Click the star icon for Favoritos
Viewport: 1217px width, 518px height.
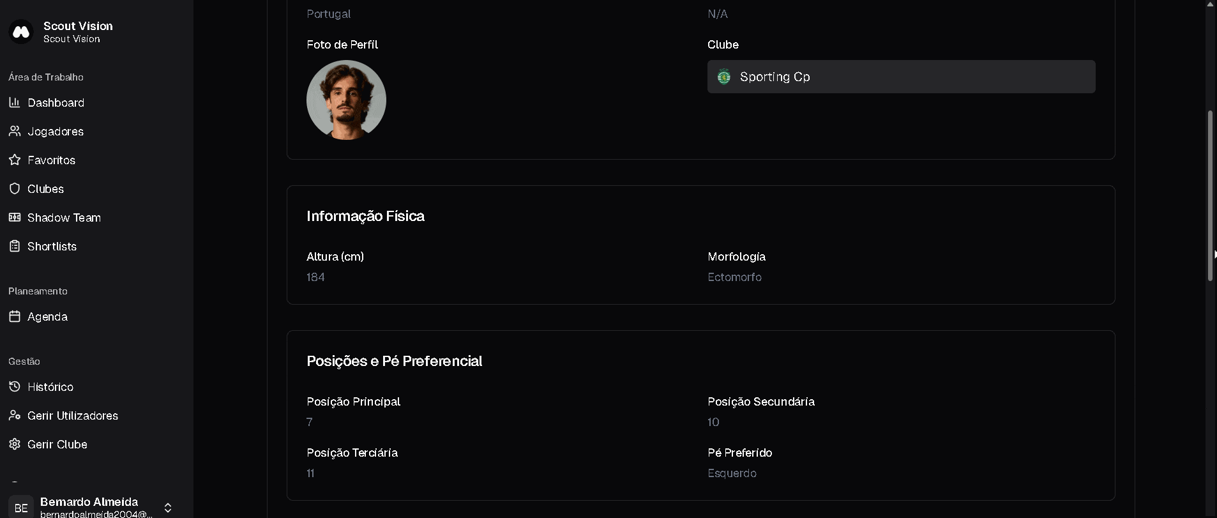14,160
